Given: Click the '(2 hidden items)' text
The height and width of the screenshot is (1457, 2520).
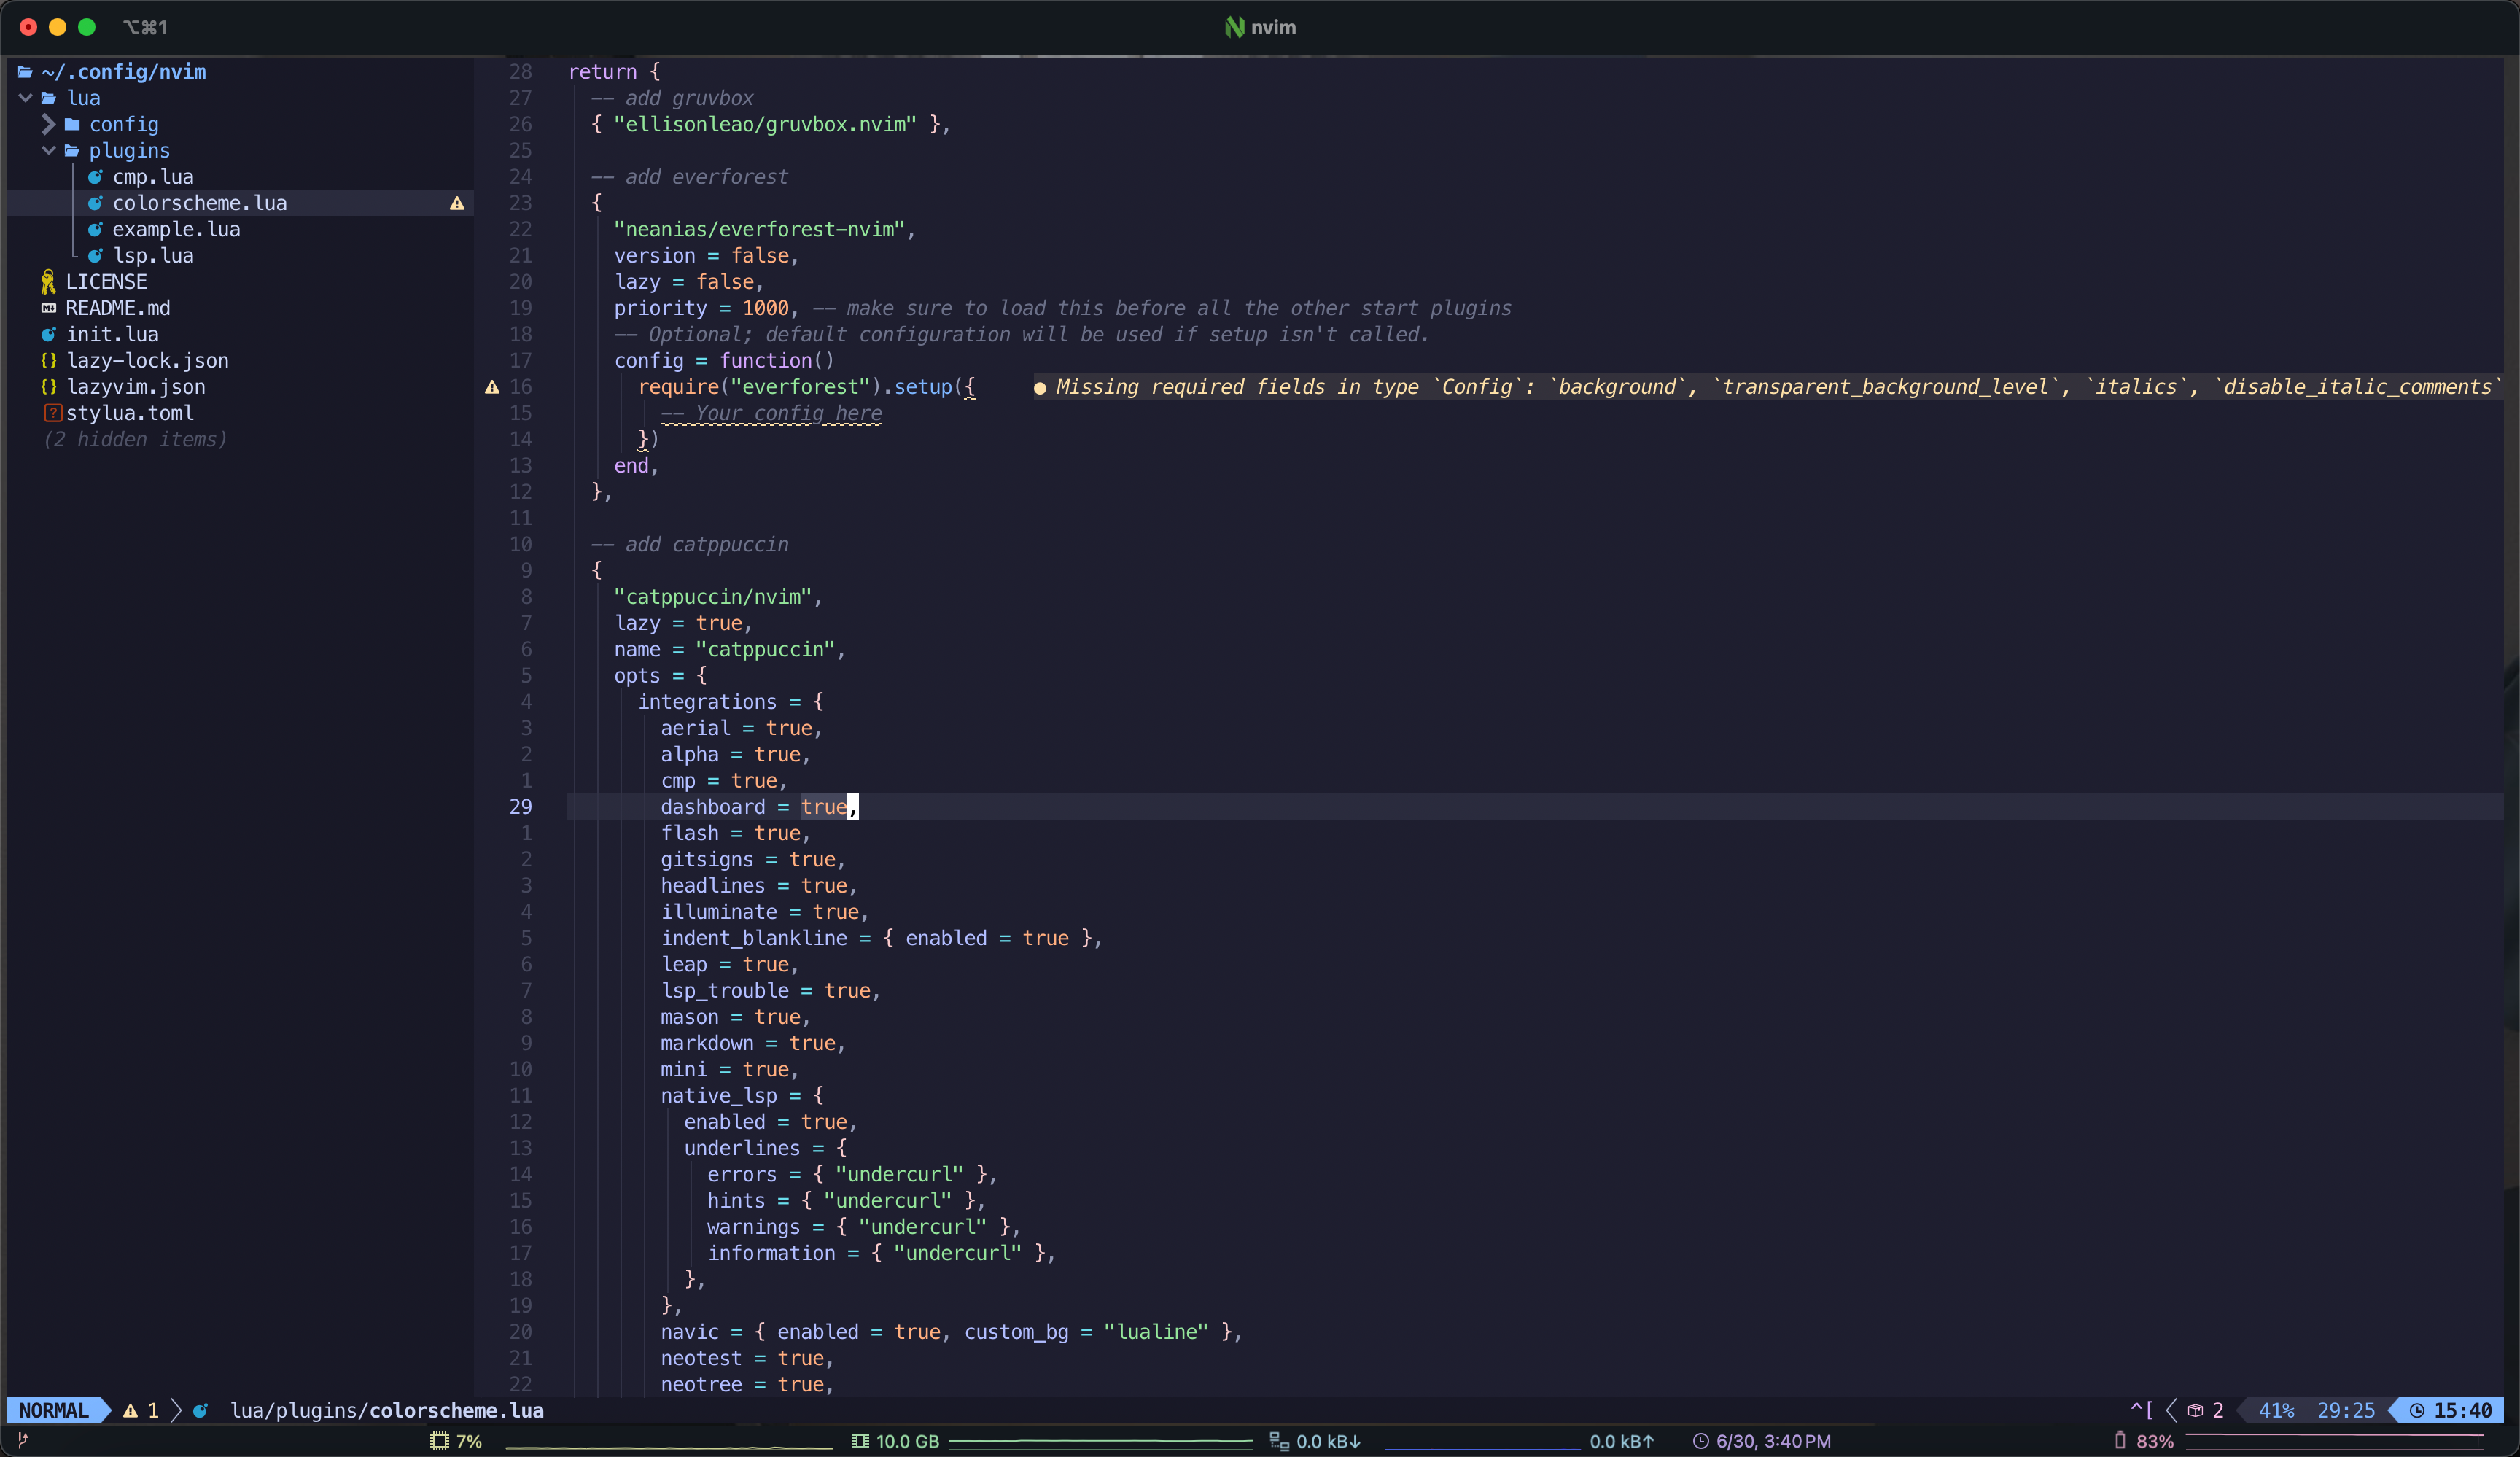Looking at the screenshot, I should click(135, 439).
